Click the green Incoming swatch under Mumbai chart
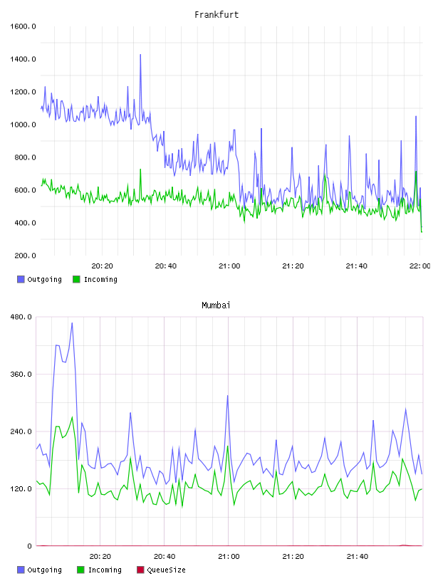Screen dimensions: 433x581 coord(80,570)
